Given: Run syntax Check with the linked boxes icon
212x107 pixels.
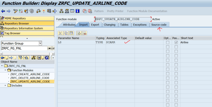Looking at the screenshot, I should (38, 11).
